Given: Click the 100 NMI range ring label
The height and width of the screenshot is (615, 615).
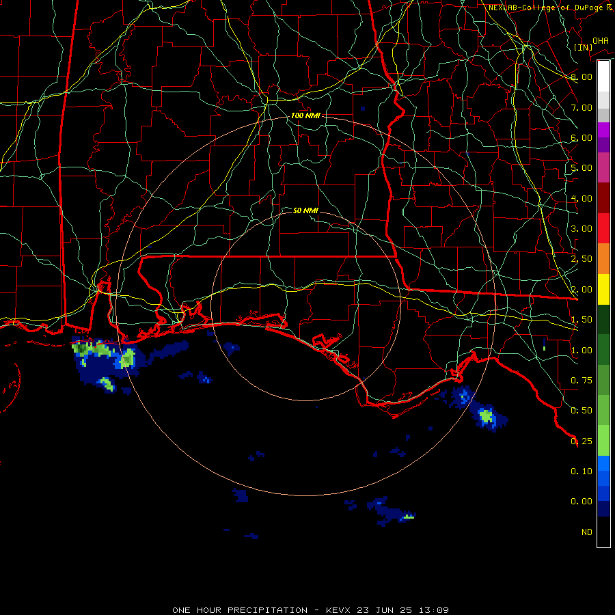Looking at the screenshot, I should (x=305, y=115).
